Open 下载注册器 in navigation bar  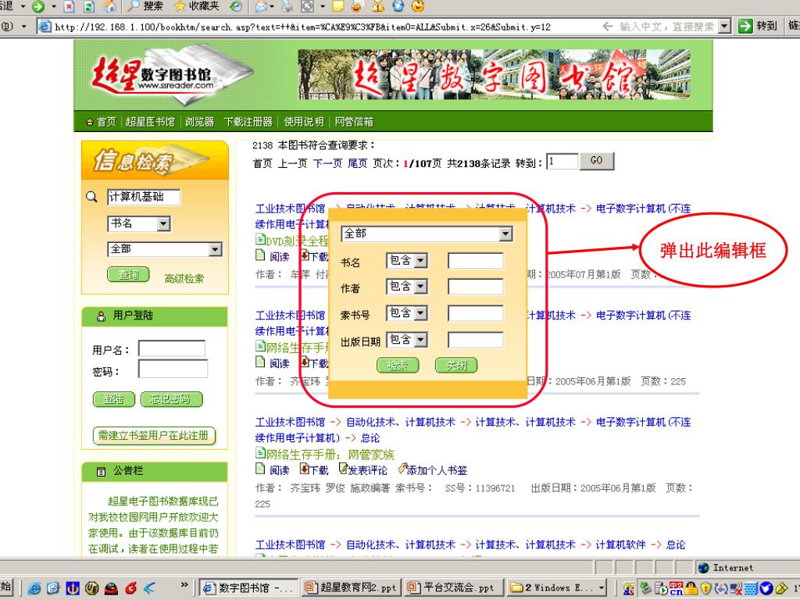click(x=248, y=121)
